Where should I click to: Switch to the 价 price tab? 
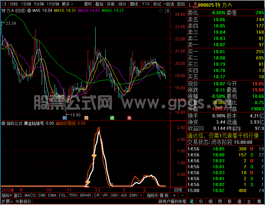coord(201,201)
